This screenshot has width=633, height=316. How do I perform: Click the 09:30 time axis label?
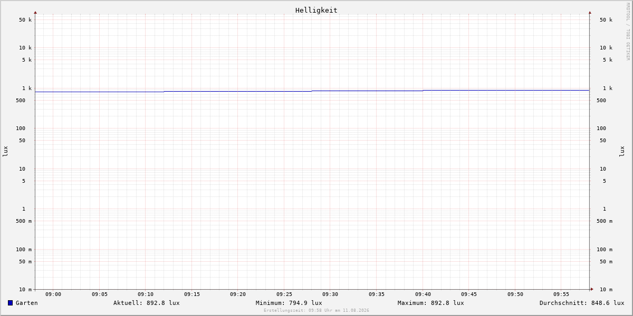click(x=330, y=294)
